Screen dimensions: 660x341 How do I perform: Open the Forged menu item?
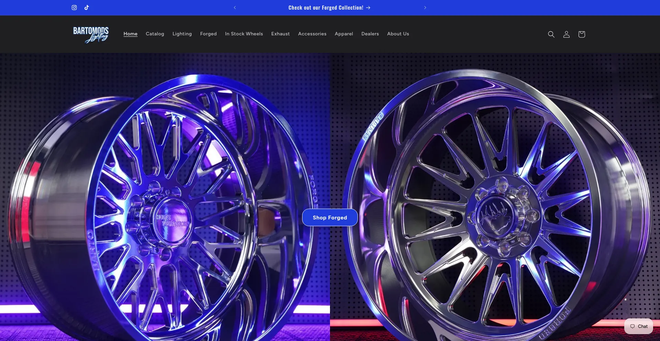click(x=208, y=34)
